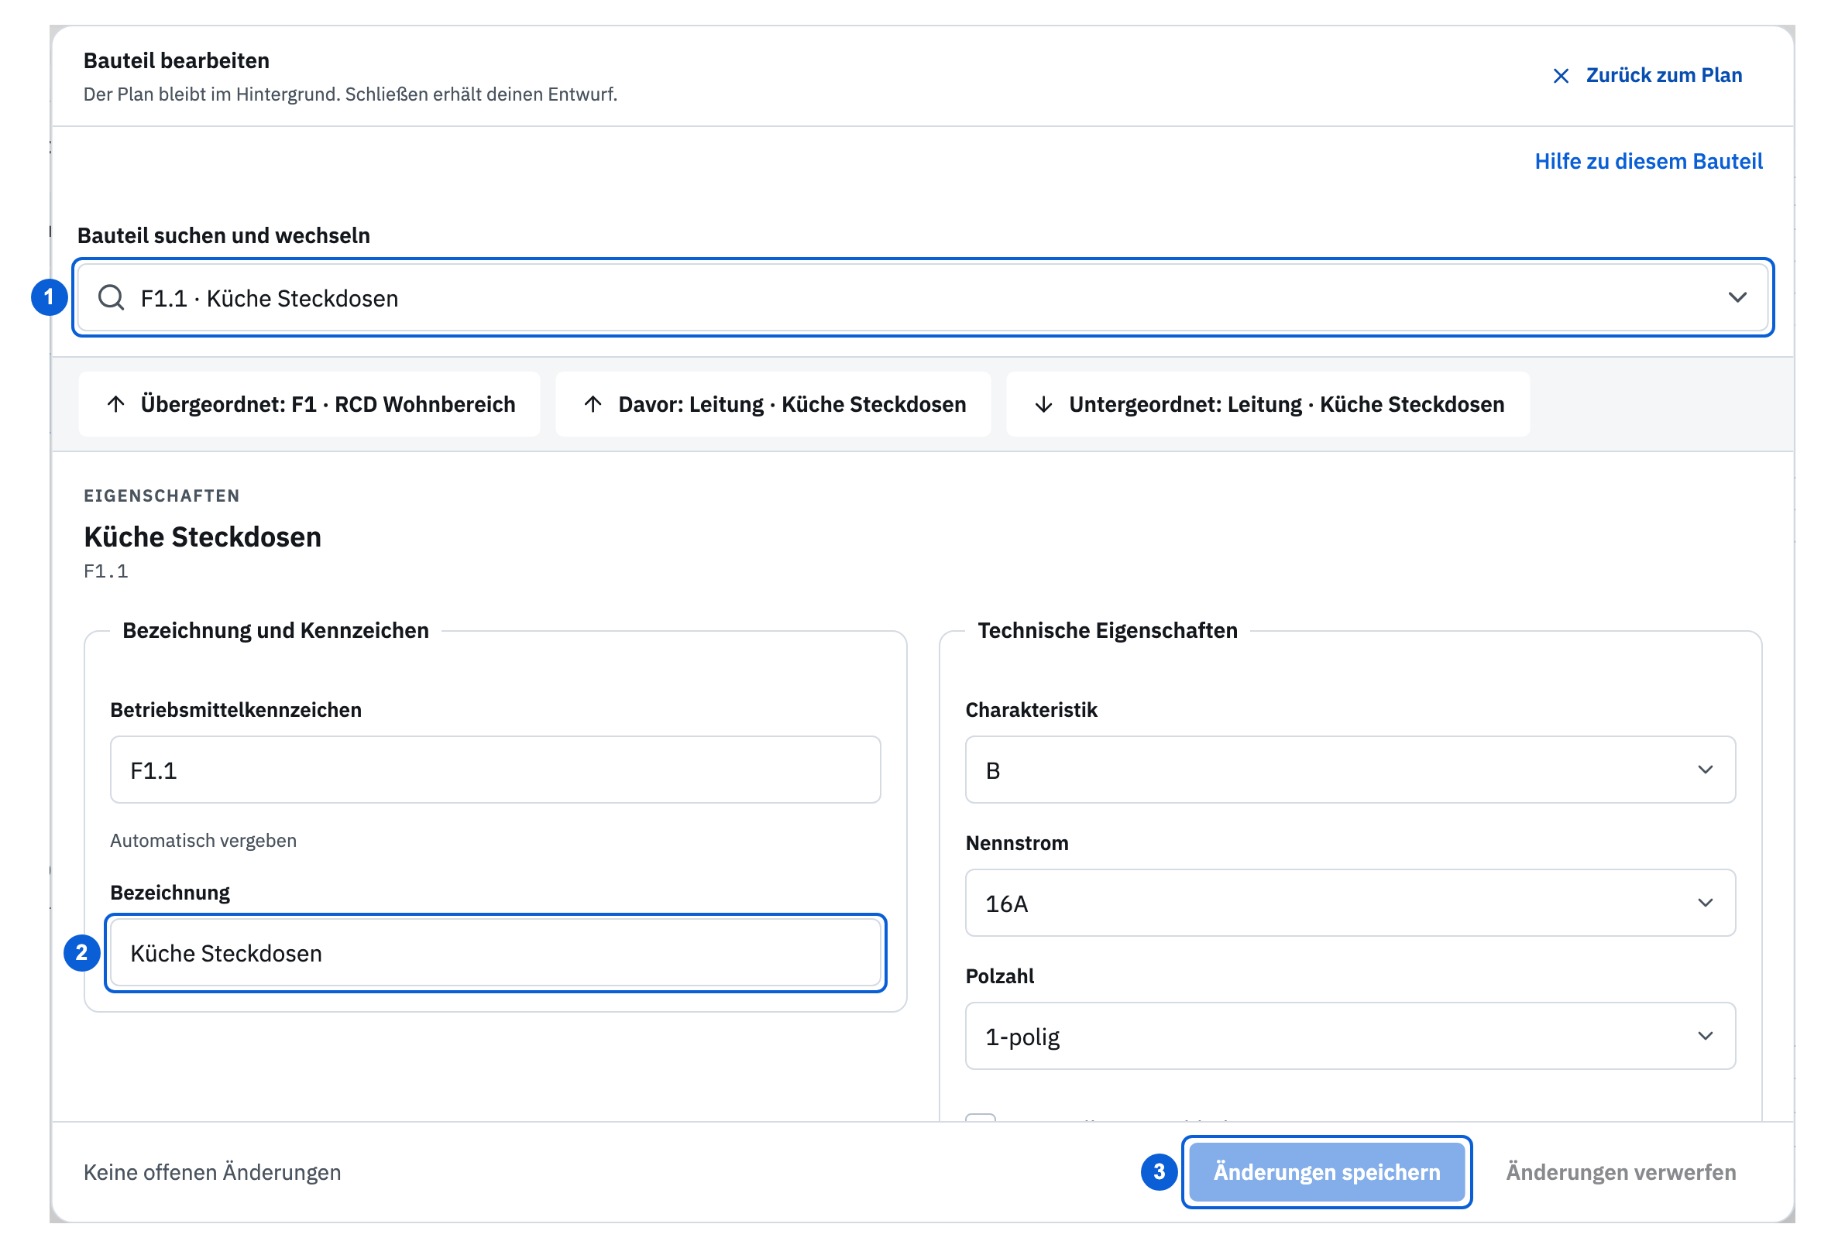1845x1248 pixels.
Task: Click the Betriebsmittelkennzeichen field F1.1
Action: 496,770
